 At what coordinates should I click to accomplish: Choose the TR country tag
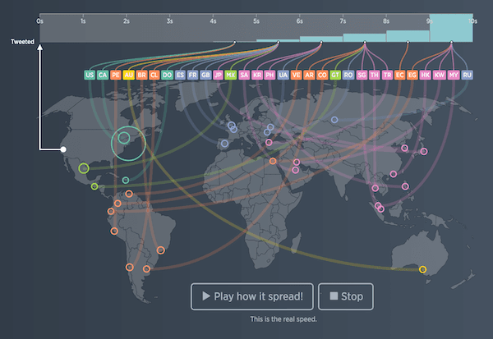click(387, 75)
